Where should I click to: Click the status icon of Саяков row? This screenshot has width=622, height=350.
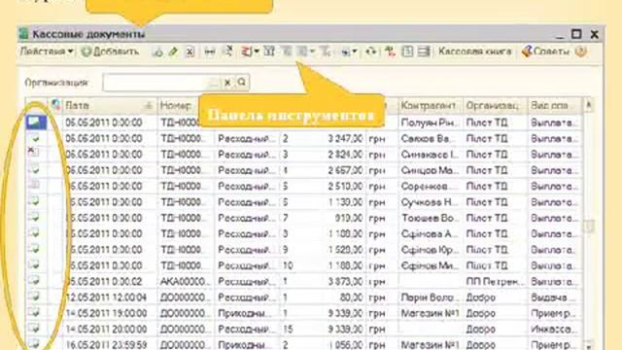[x=35, y=138]
